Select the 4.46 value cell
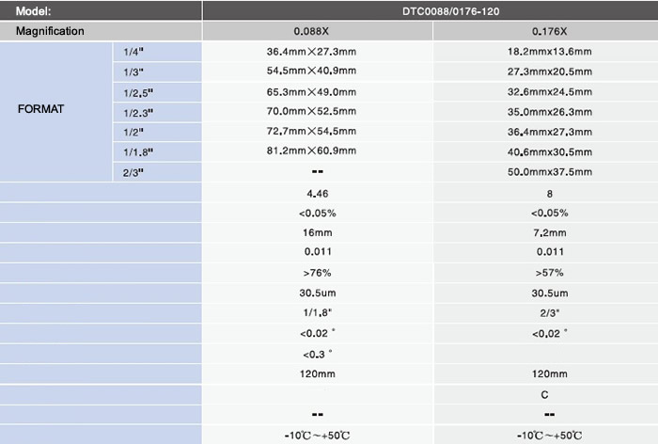Image resolution: width=658 pixels, height=444 pixels. (318, 193)
